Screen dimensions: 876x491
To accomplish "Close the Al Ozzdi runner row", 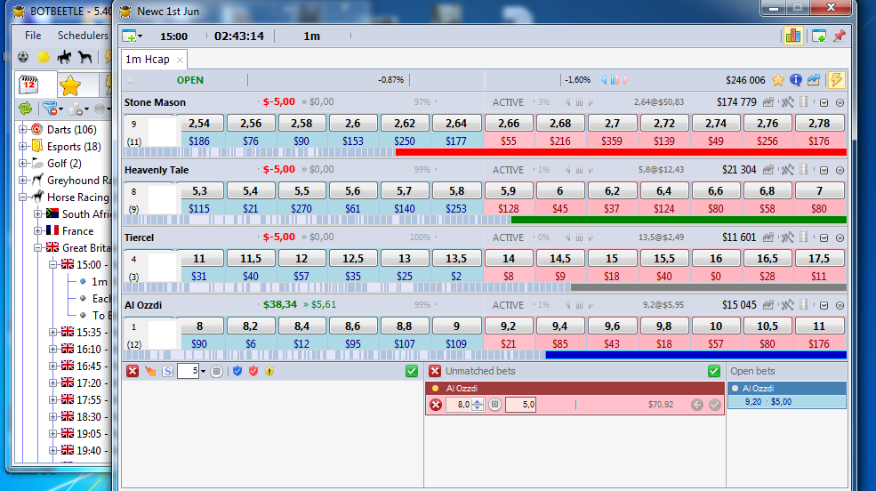I will pos(840,306).
